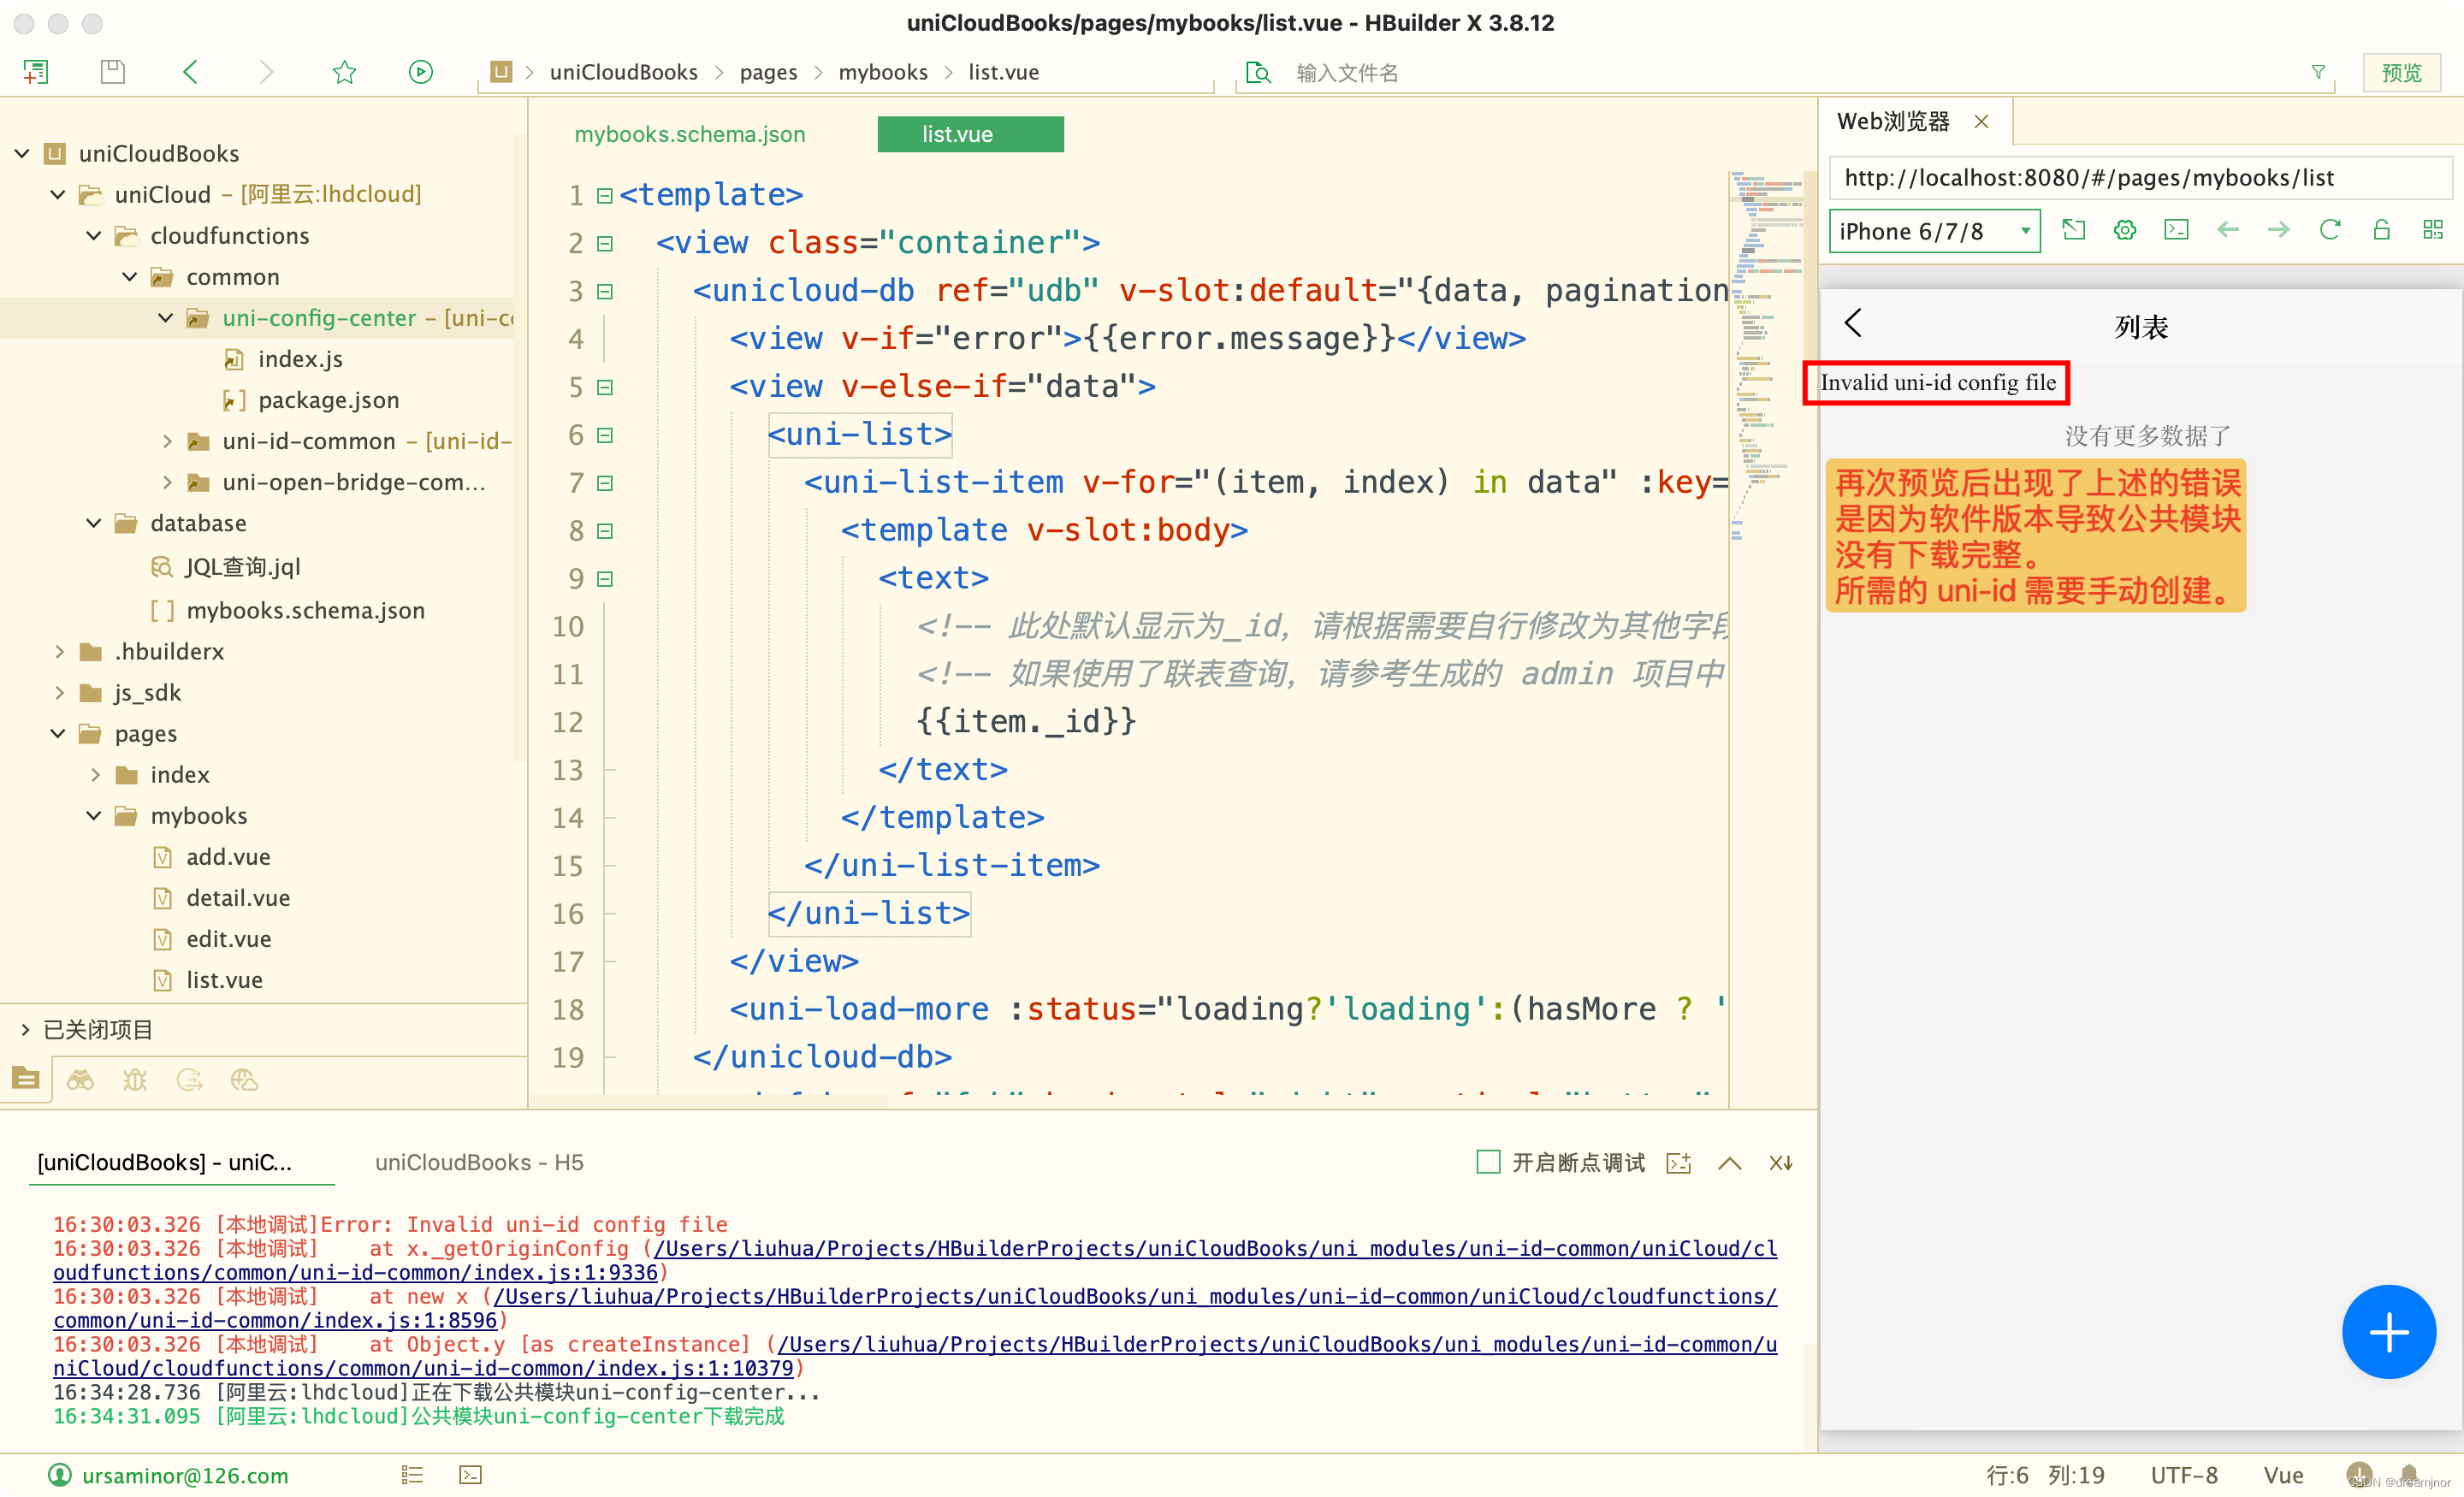
Task: Click the 预览 preview button
Action: tap(2401, 72)
